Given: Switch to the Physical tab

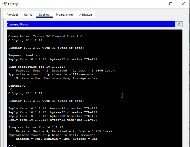Looking at the screenshot, I should point(12,15).
